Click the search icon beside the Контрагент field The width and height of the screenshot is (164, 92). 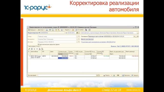click(x=79, y=39)
